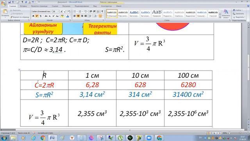Switch to Вставка (Insert) tab
The height and width of the screenshot is (141, 250).
[x=23, y=6]
